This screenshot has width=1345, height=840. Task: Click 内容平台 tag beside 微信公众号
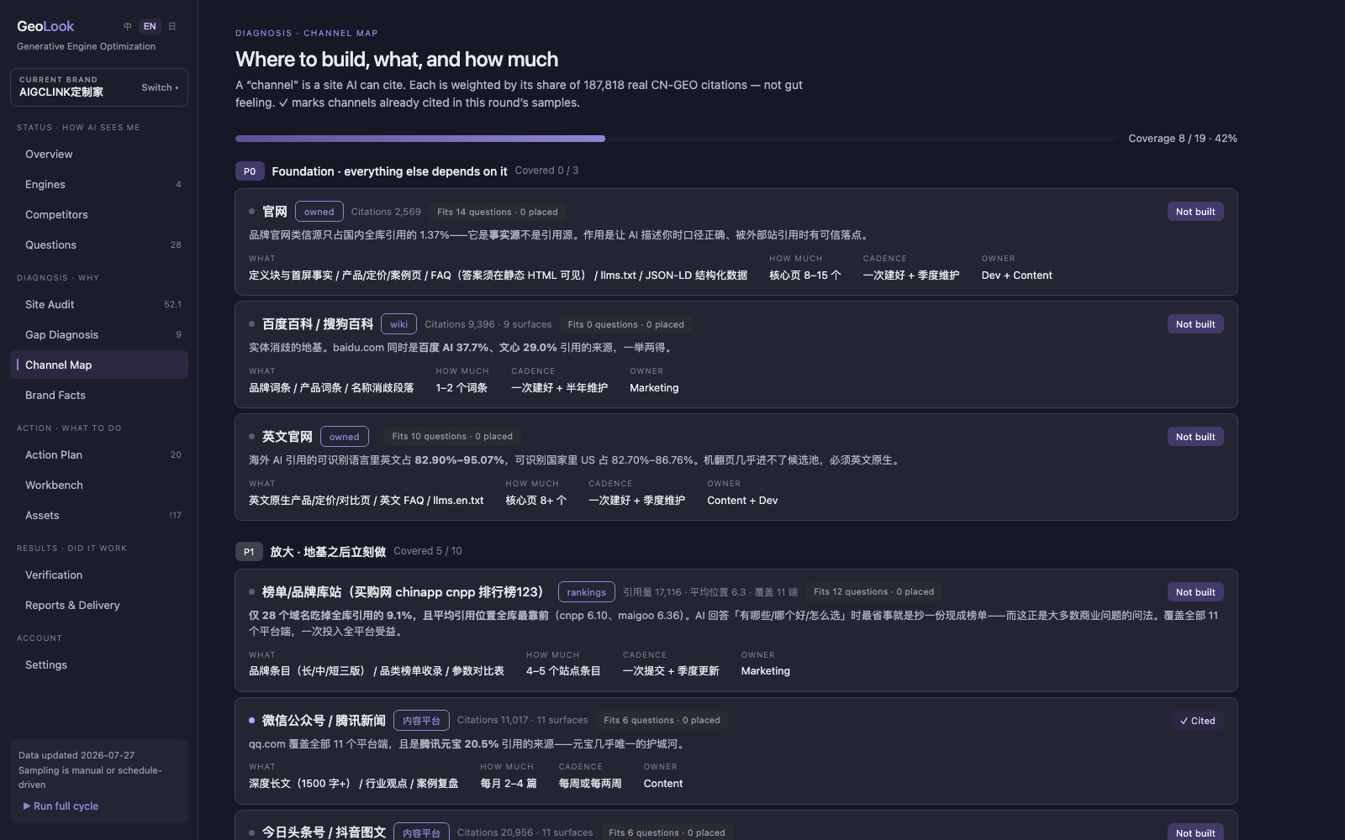(x=421, y=721)
